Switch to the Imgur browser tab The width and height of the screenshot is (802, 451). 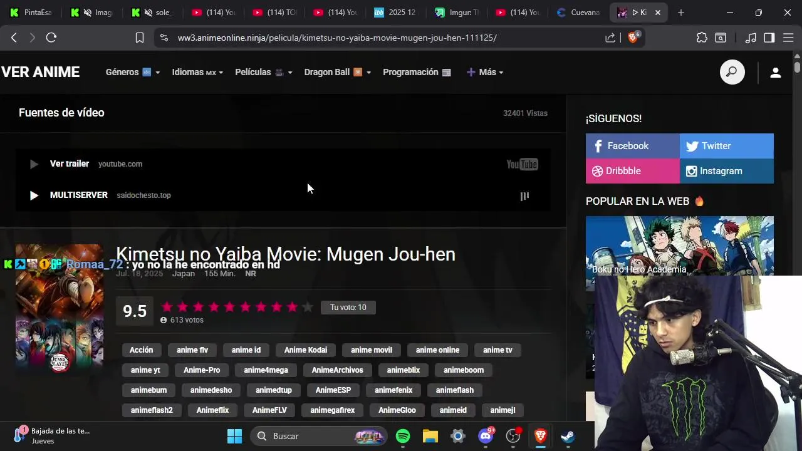tap(457, 13)
